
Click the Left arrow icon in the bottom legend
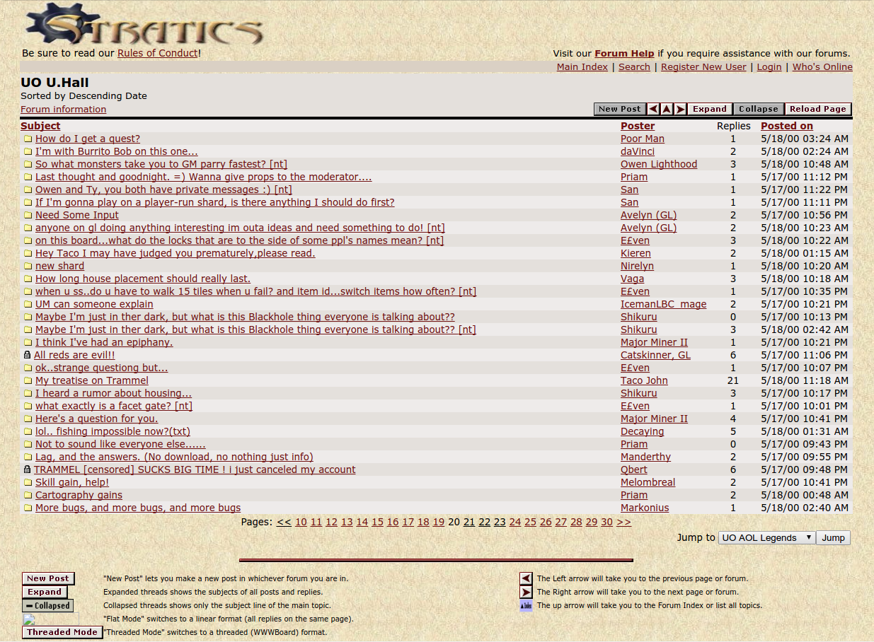[526, 578]
